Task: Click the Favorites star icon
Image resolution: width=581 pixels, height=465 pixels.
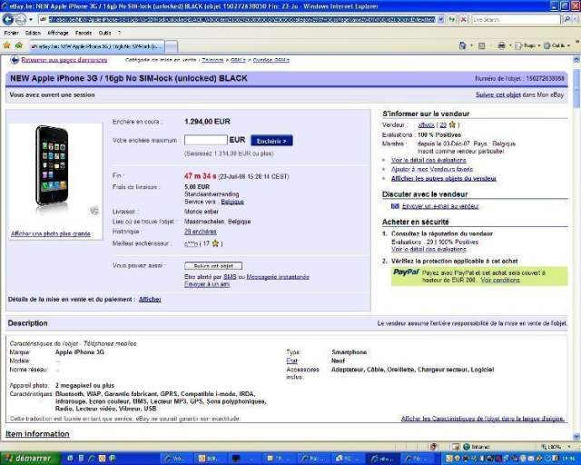Action: (7, 45)
